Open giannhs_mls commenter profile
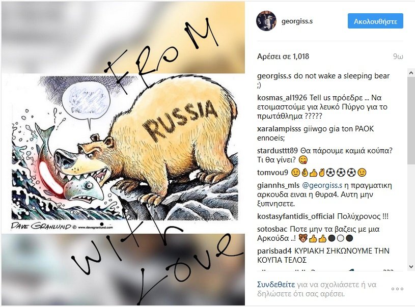This screenshot has width=415, height=307. (x=278, y=185)
